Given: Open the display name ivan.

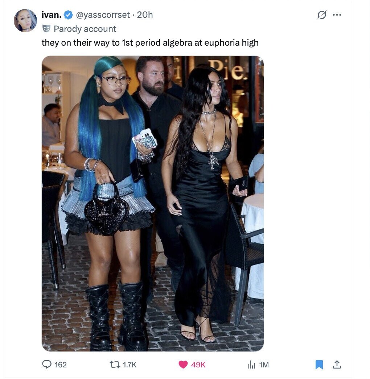Looking at the screenshot, I should pyautogui.click(x=52, y=15).
